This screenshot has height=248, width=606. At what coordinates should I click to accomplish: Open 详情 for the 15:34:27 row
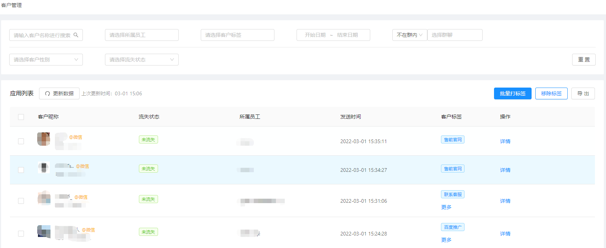tap(505, 170)
